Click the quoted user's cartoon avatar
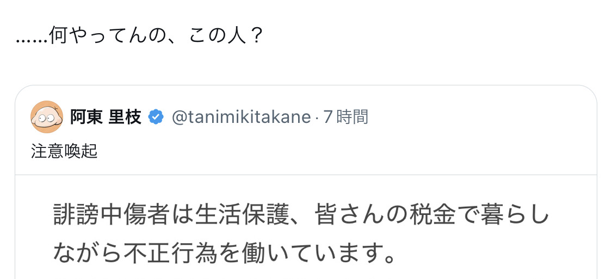The width and height of the screenshot is (612, 279). tap(47, 117)
